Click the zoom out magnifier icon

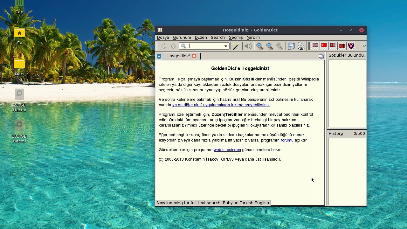(x=270, y=46)
